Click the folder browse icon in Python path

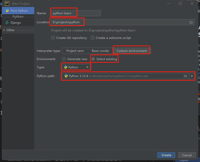click(185, 76)
